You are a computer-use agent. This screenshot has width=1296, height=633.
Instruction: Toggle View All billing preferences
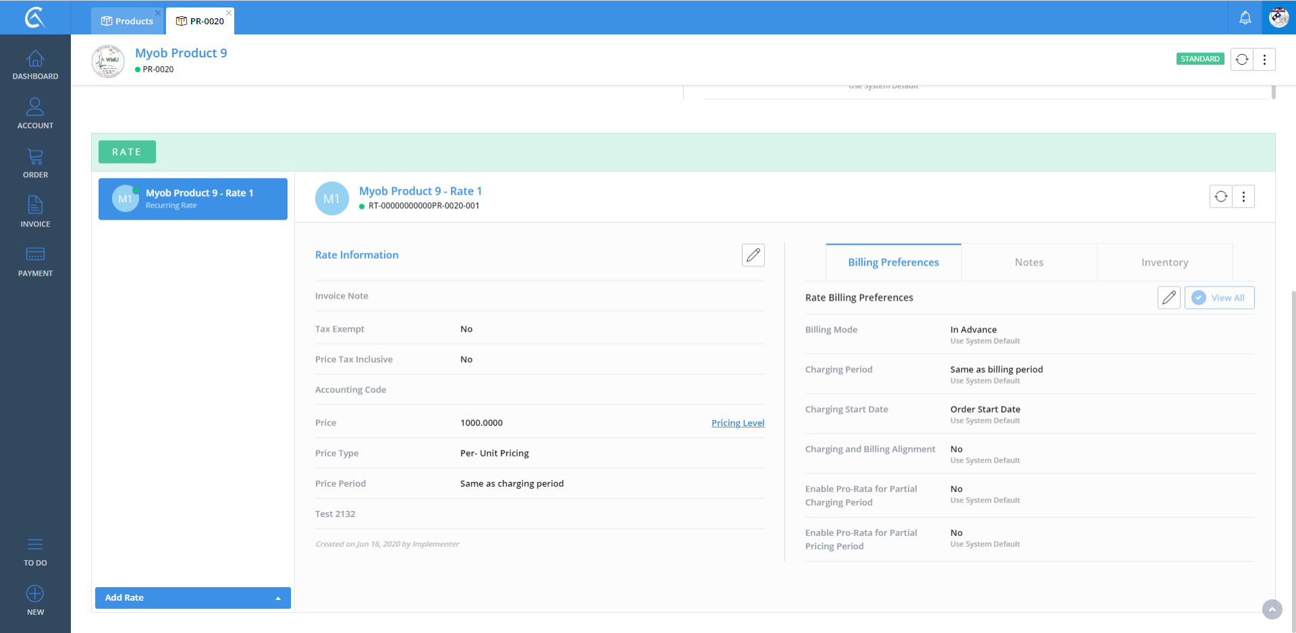click(1219, 297)
